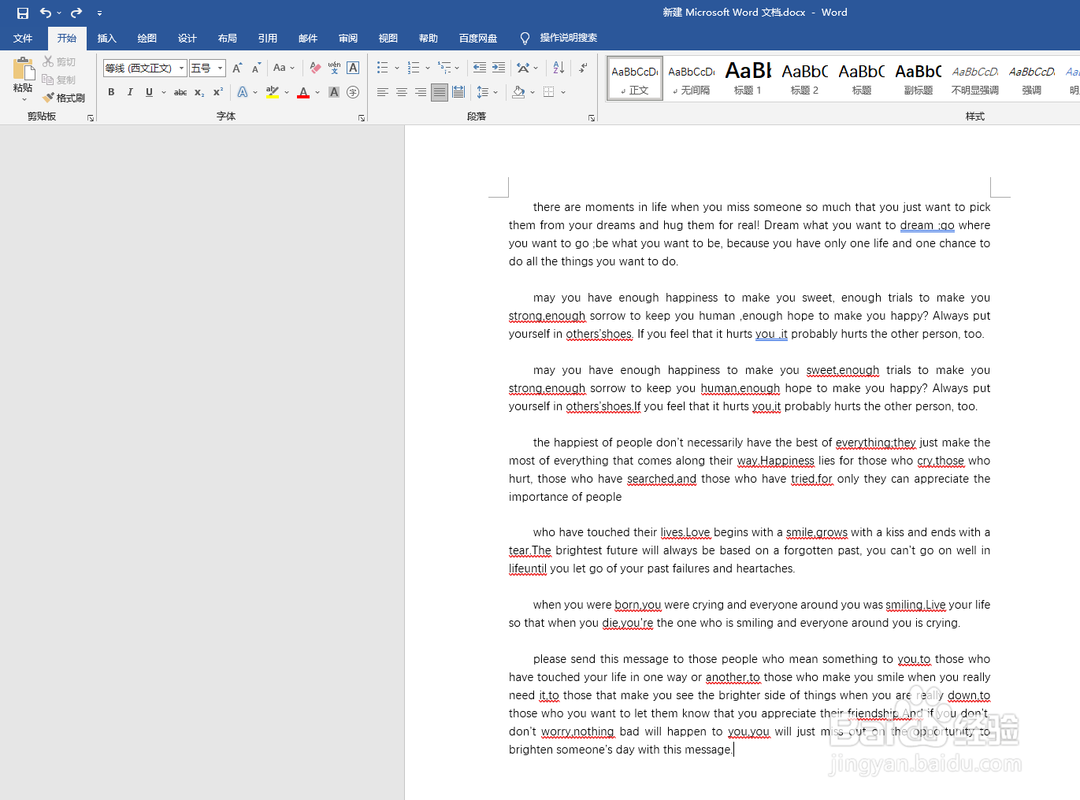
Task: Select the 副标题 subtitle style
Action: (x=918, y=78)
